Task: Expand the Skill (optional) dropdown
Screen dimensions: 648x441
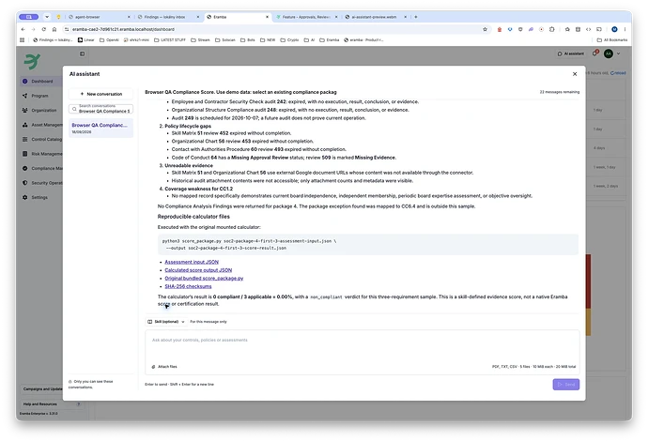Action: (165, 322)
